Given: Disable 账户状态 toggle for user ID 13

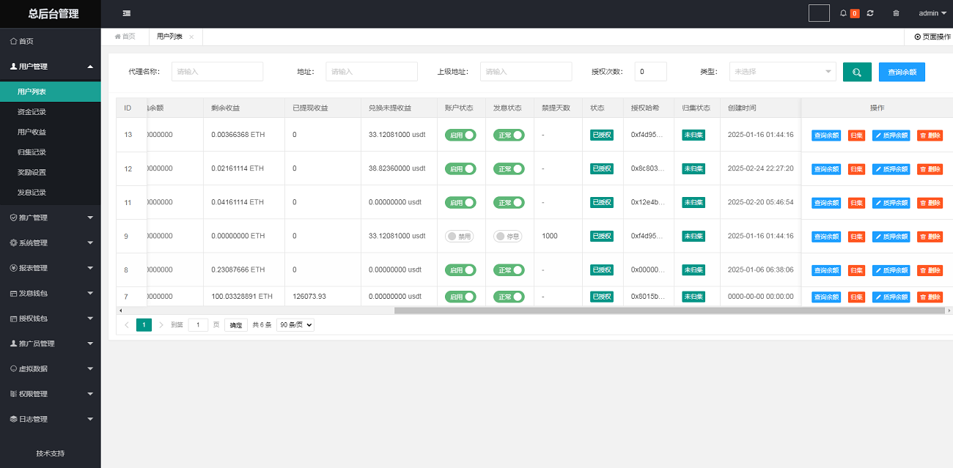Looking at the screenshot, I should 460,135.
